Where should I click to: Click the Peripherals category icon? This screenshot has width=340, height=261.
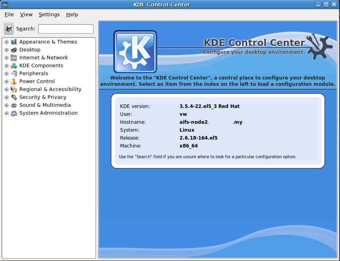pyautogui.click(x=14, y=74)
